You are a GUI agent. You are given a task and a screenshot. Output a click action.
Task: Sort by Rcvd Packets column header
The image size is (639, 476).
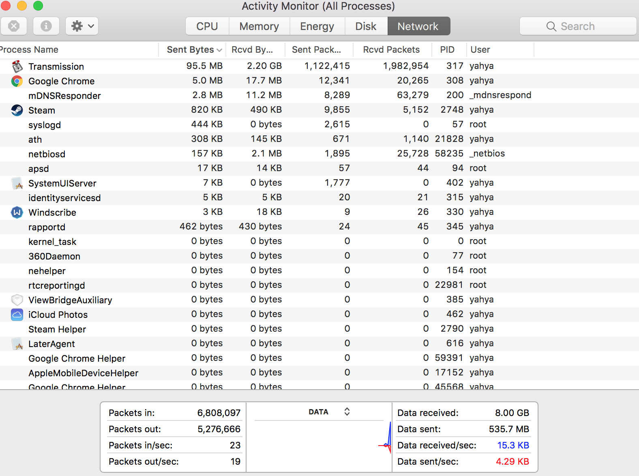point(392,49)
